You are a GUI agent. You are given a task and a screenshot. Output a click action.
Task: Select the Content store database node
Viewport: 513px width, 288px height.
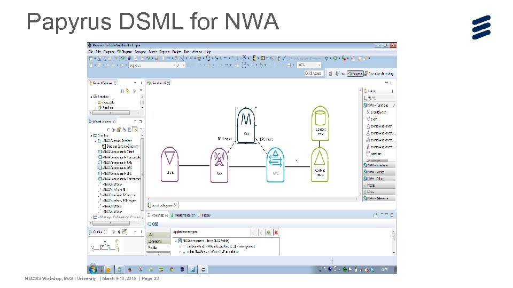pyautogui.click(x=320, y=123)
